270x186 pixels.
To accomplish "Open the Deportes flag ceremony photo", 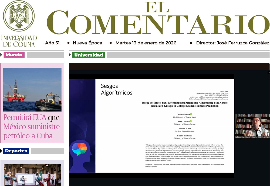I will point(32,174).
